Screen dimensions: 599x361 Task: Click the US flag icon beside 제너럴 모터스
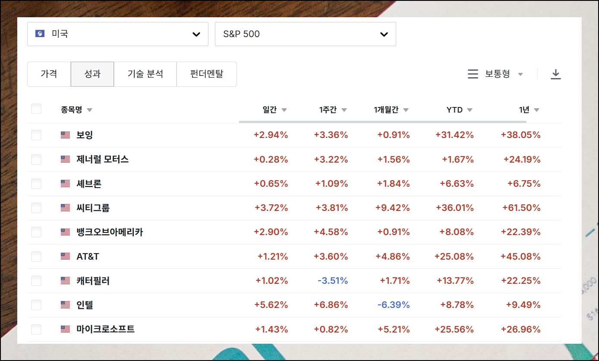tap(65, 160)
